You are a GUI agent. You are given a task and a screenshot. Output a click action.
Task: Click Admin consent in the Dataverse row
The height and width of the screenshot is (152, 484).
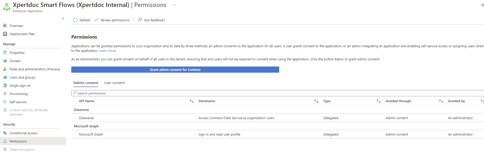click(397, 118)
